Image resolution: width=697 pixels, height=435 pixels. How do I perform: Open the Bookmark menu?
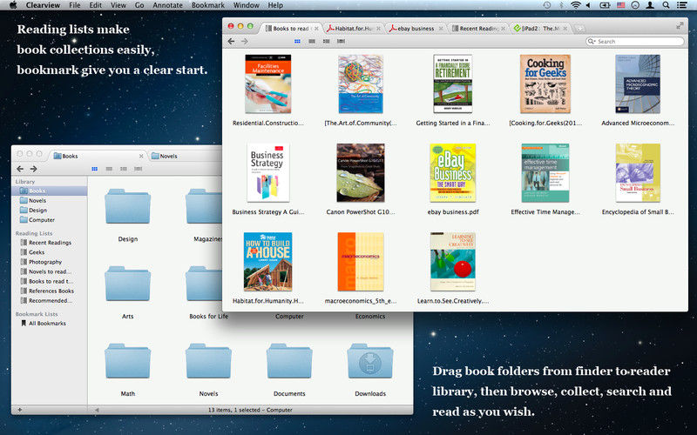coord(207,5)
